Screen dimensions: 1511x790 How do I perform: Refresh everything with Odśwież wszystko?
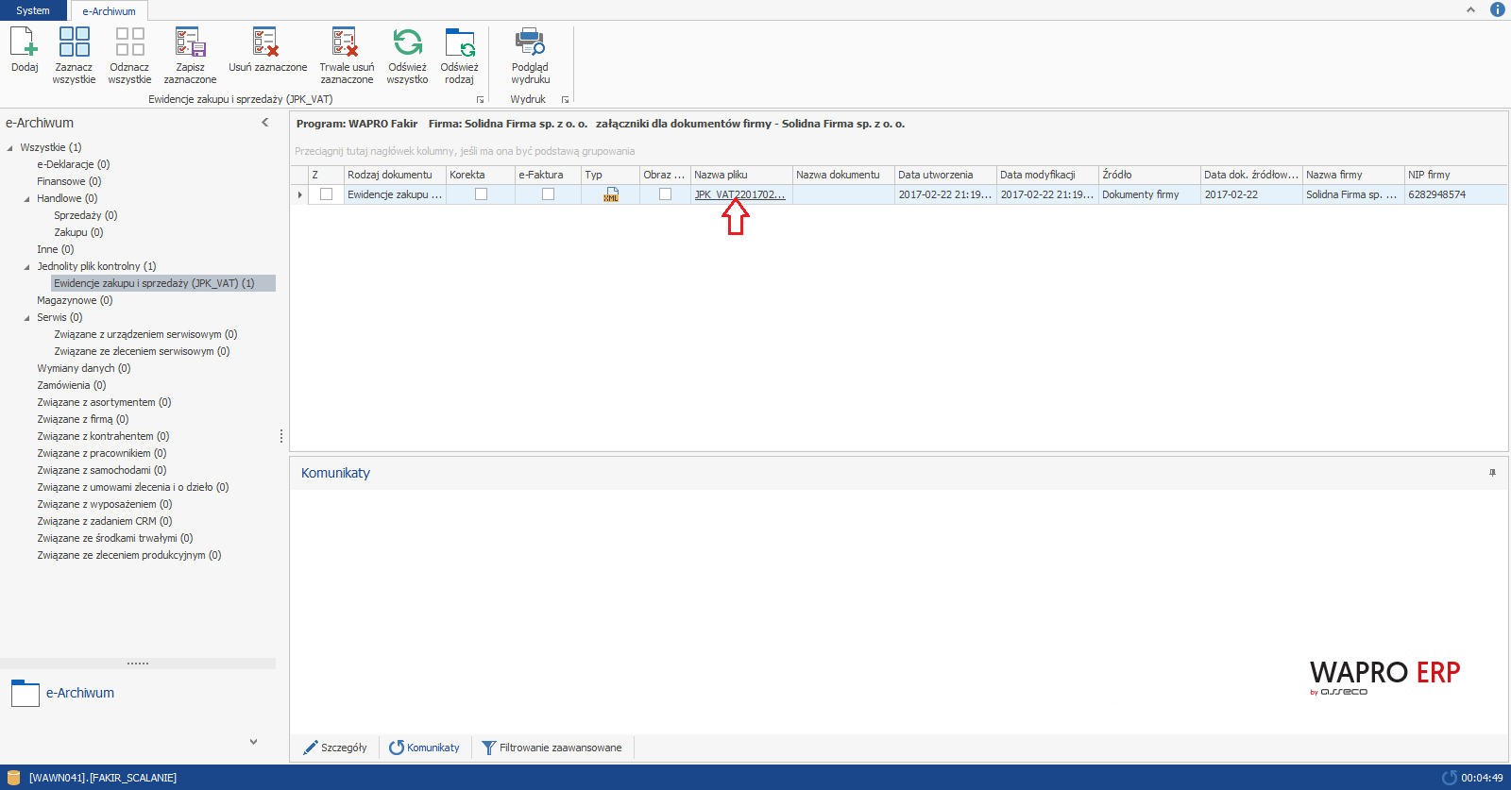(407, 42)
